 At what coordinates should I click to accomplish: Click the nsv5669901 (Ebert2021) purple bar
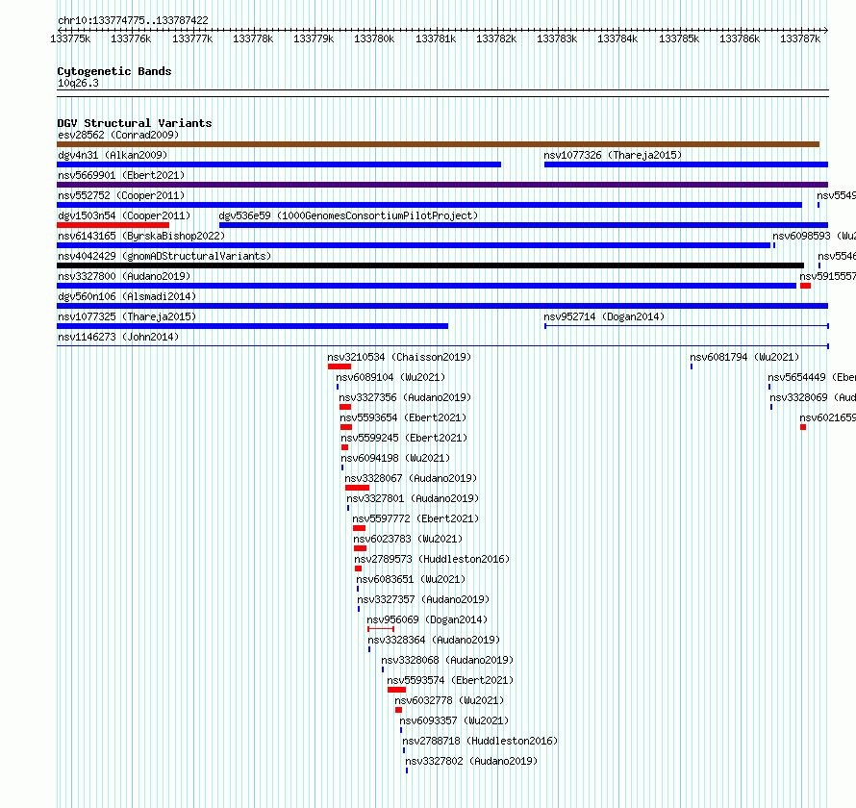[x=442, y=185]
